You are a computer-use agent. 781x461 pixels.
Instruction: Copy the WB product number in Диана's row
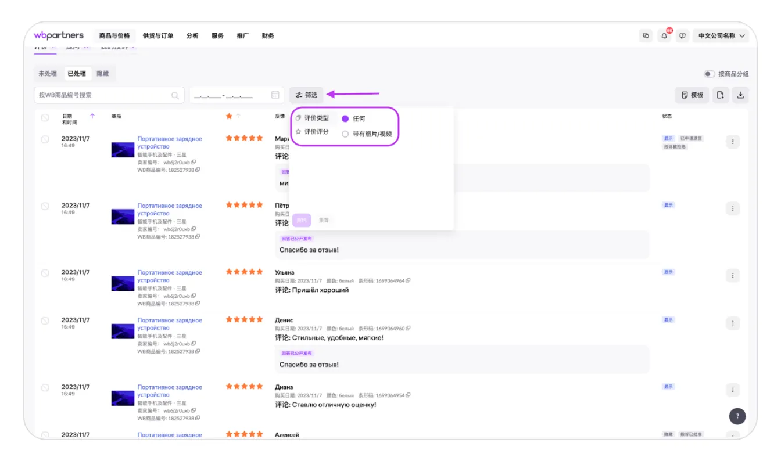[198, 418]
